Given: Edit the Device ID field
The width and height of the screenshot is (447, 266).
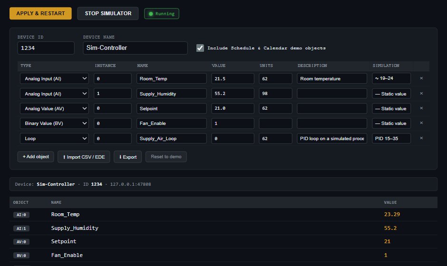Looking at the screenshot, I should 46,48.
